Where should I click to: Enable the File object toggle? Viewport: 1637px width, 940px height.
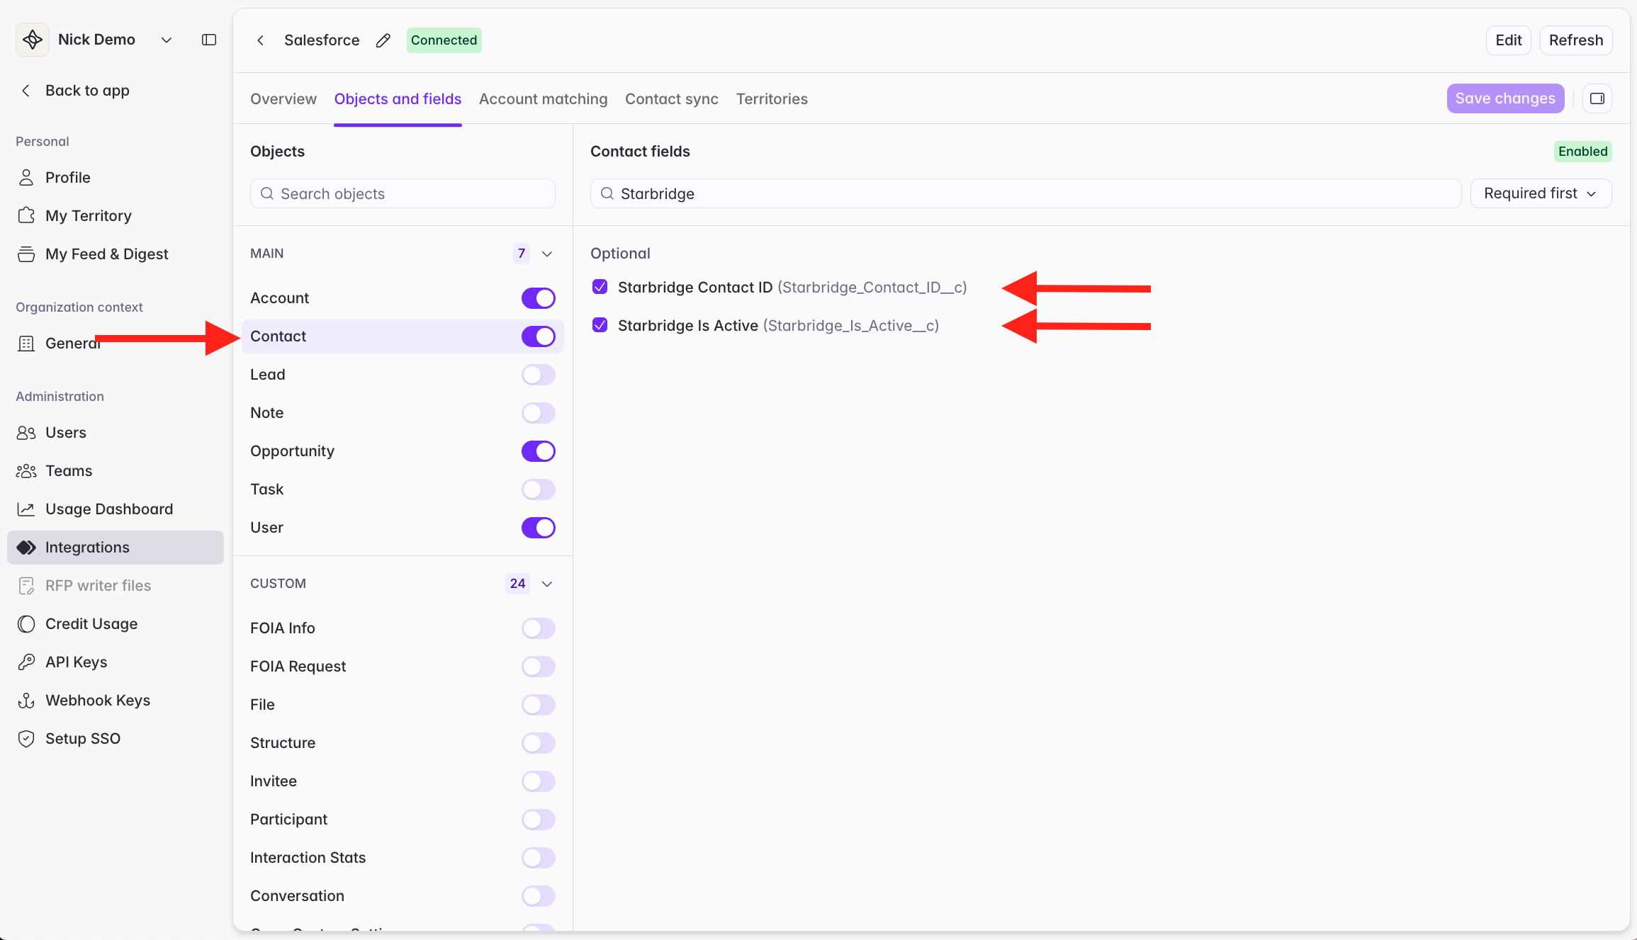(539, 705)
